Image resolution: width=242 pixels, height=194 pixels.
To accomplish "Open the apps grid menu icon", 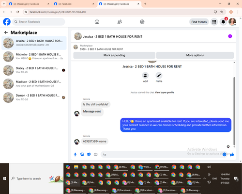I will (214, 22).
